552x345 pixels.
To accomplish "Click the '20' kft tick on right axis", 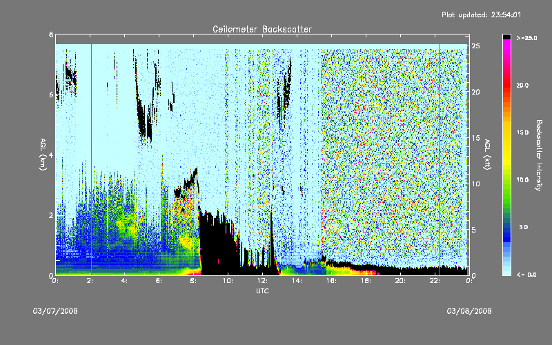I will pyautogui.click(x=475, y=92).
